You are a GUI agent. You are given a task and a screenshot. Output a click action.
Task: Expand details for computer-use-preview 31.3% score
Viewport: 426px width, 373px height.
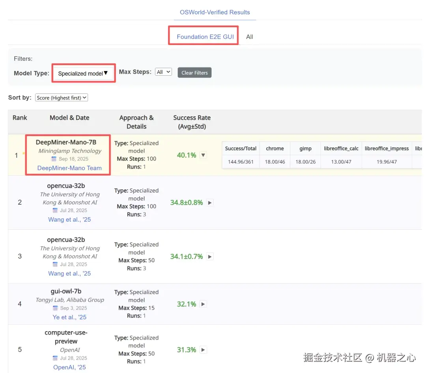point(203,350)
